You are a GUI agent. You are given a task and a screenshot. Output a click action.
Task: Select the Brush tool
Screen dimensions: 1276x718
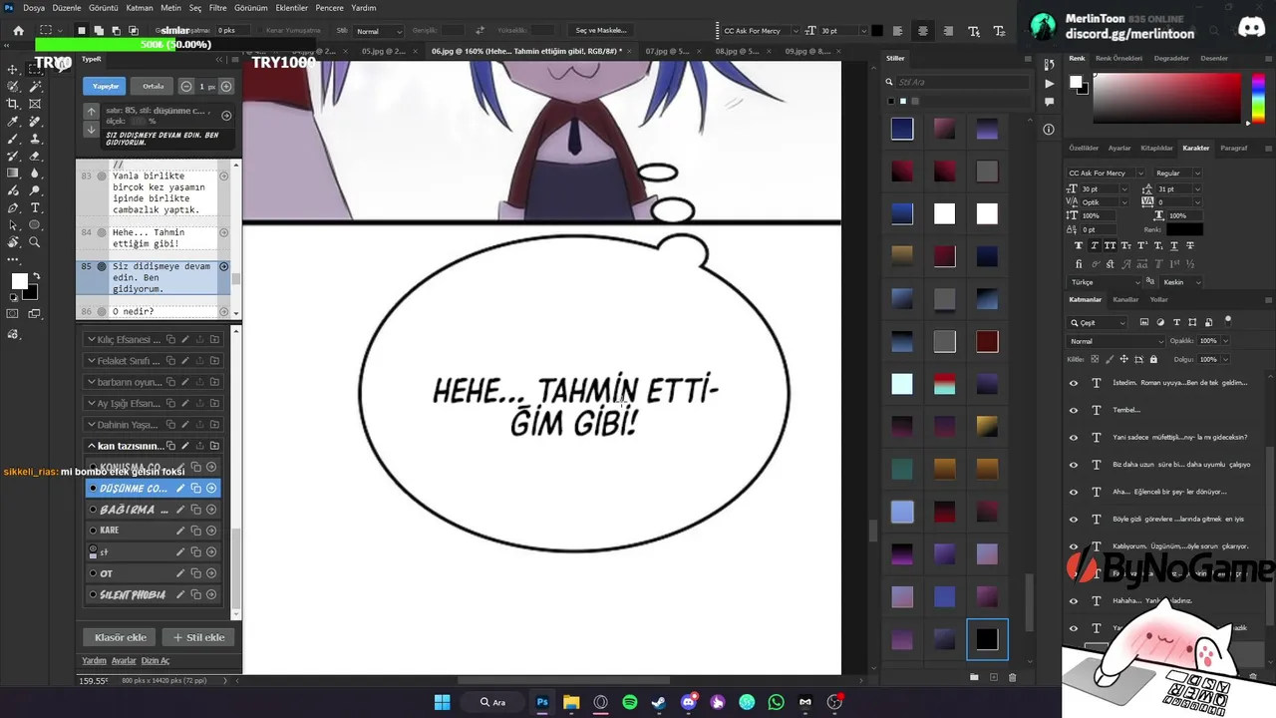click(13, 139)
